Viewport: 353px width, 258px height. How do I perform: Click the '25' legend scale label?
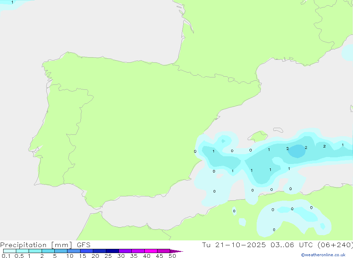pyautogui.click(x=108, y=256)
